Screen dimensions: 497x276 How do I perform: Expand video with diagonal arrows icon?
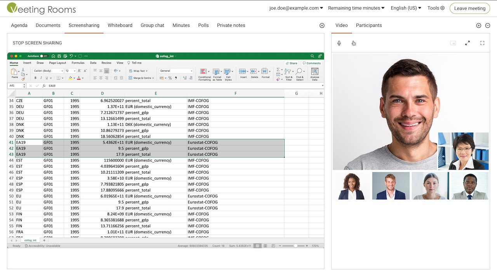(467, 43)
